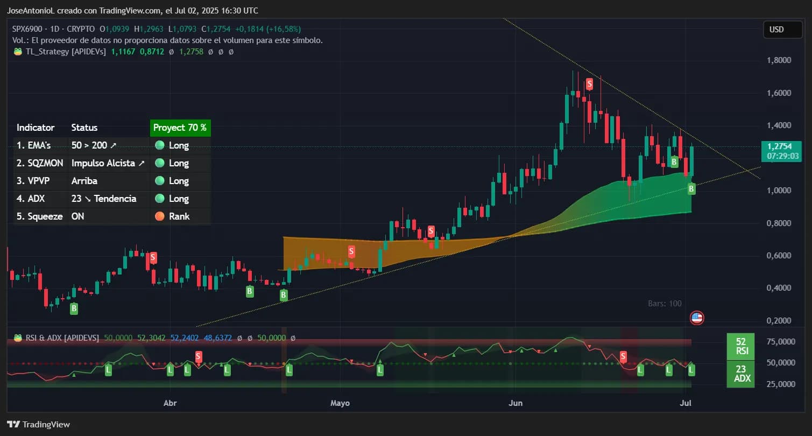Click the Proyect 70 % header cell
Viewport: 812px width, 436px height.
coord(180,128)
